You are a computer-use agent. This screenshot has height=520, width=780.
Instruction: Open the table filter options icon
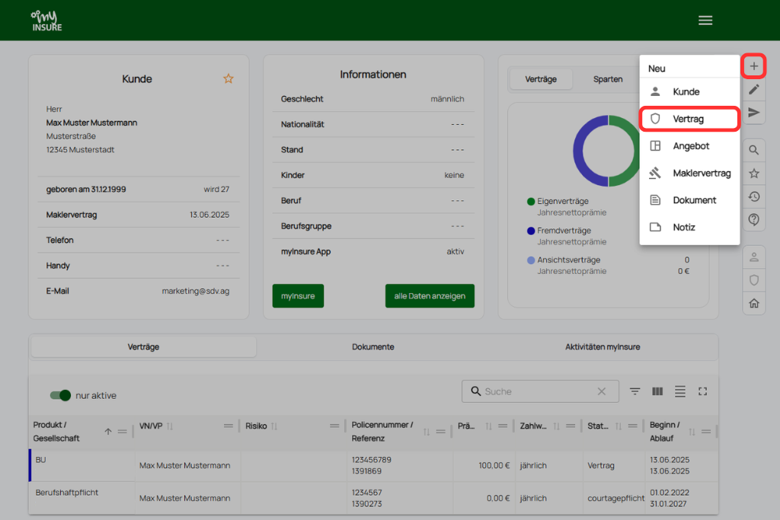635,391
